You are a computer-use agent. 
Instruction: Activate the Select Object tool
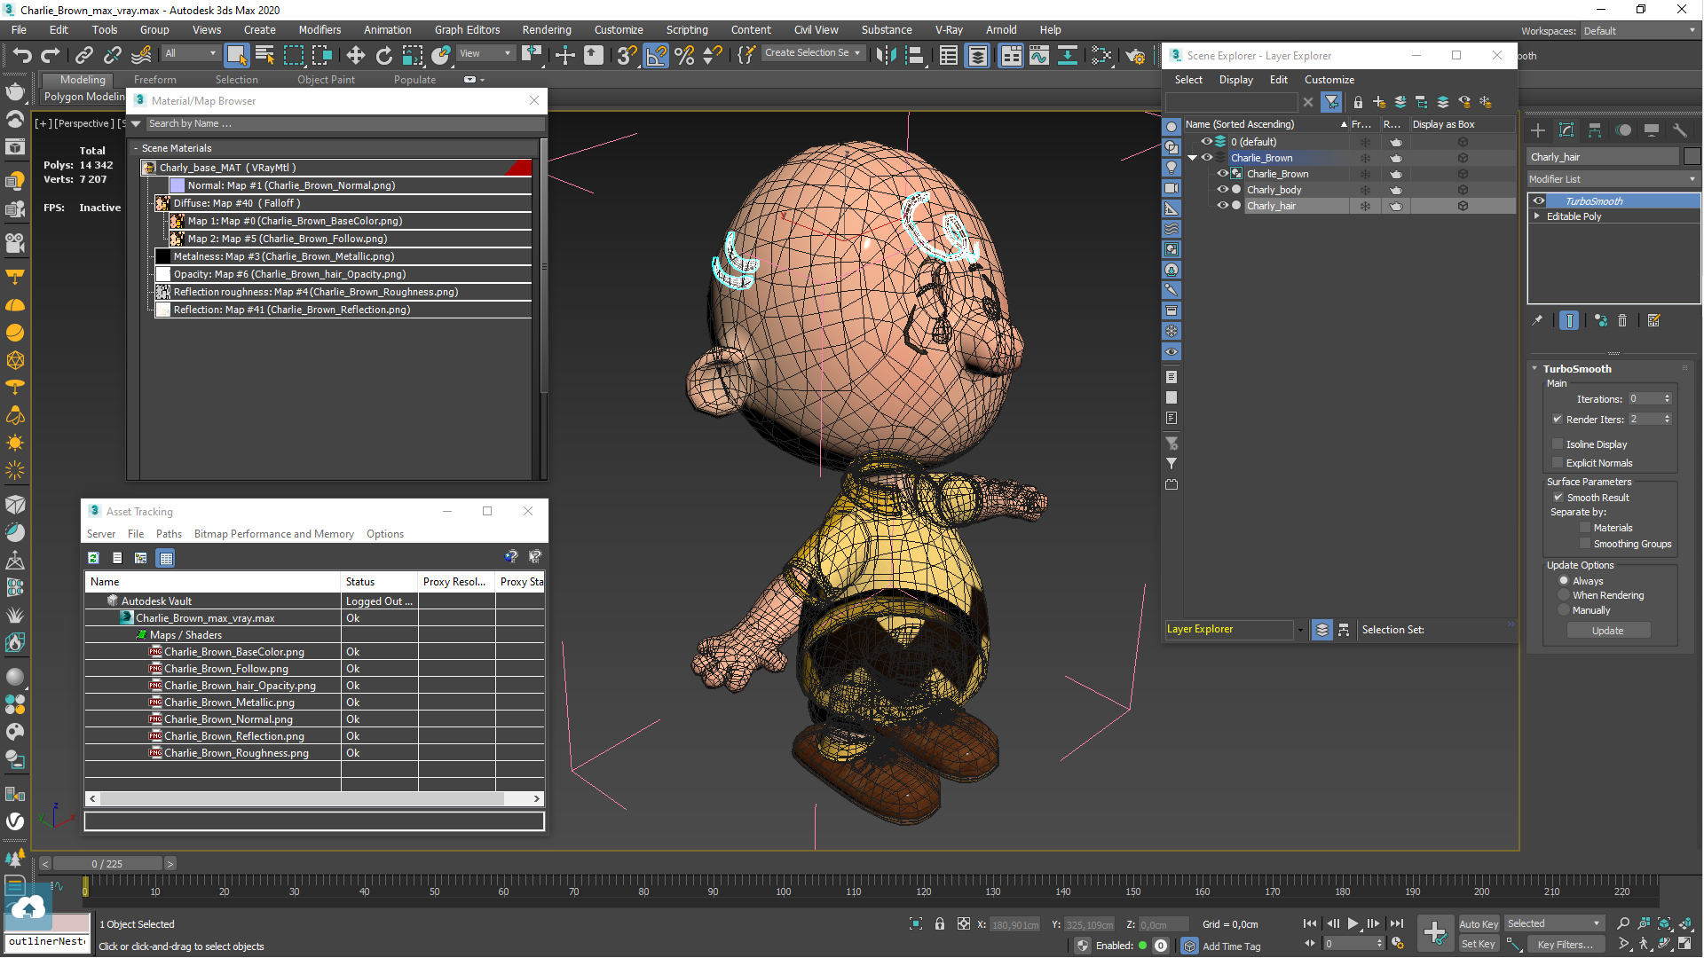[236, 55]
